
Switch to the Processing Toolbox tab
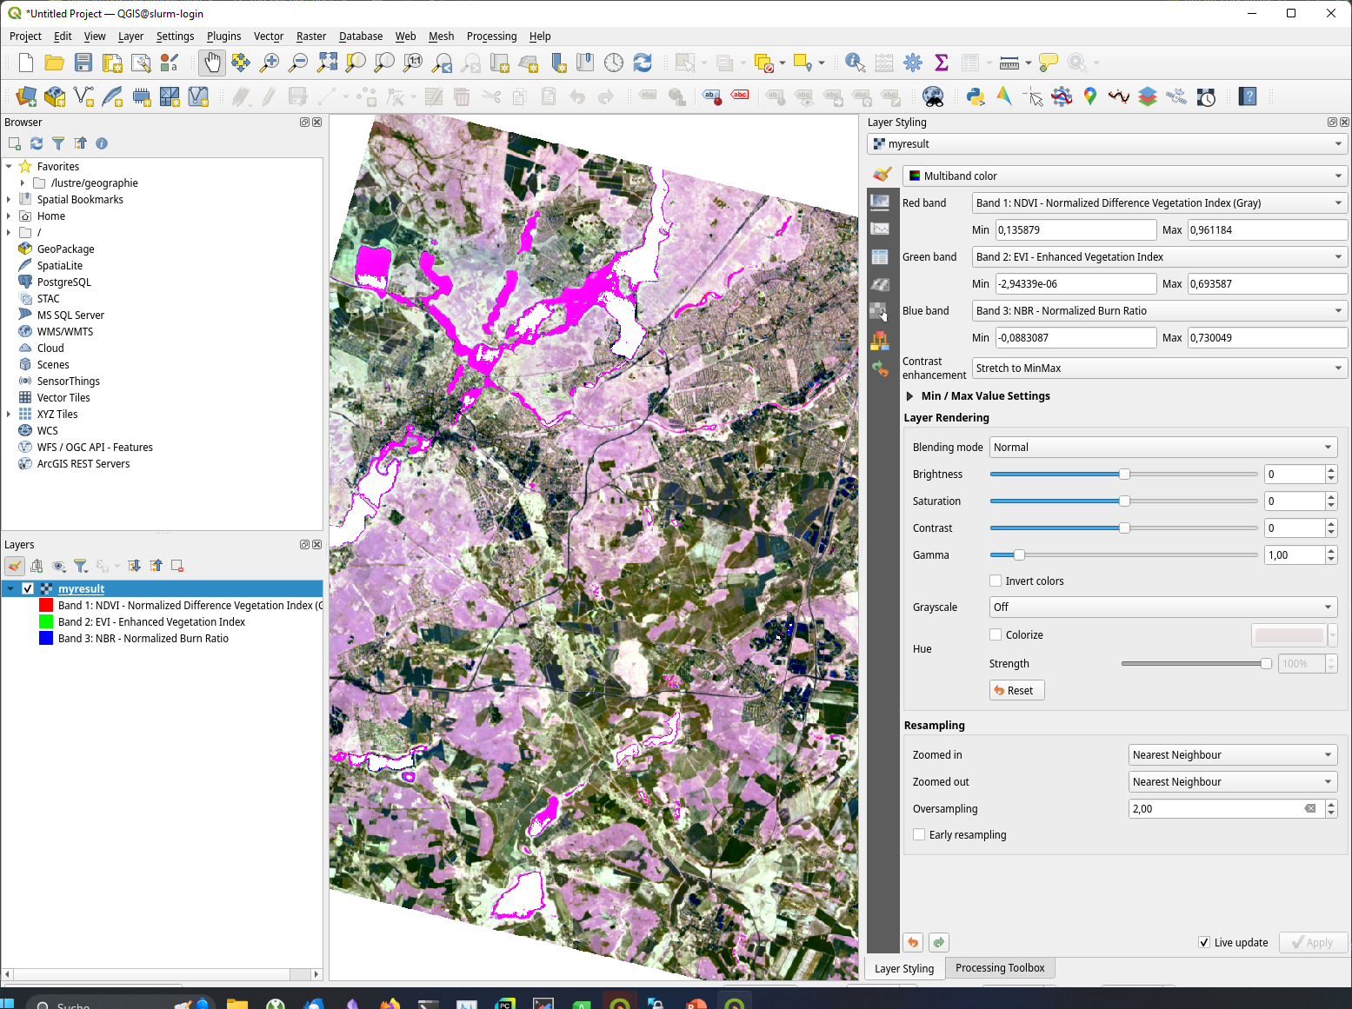point(1000,967)
